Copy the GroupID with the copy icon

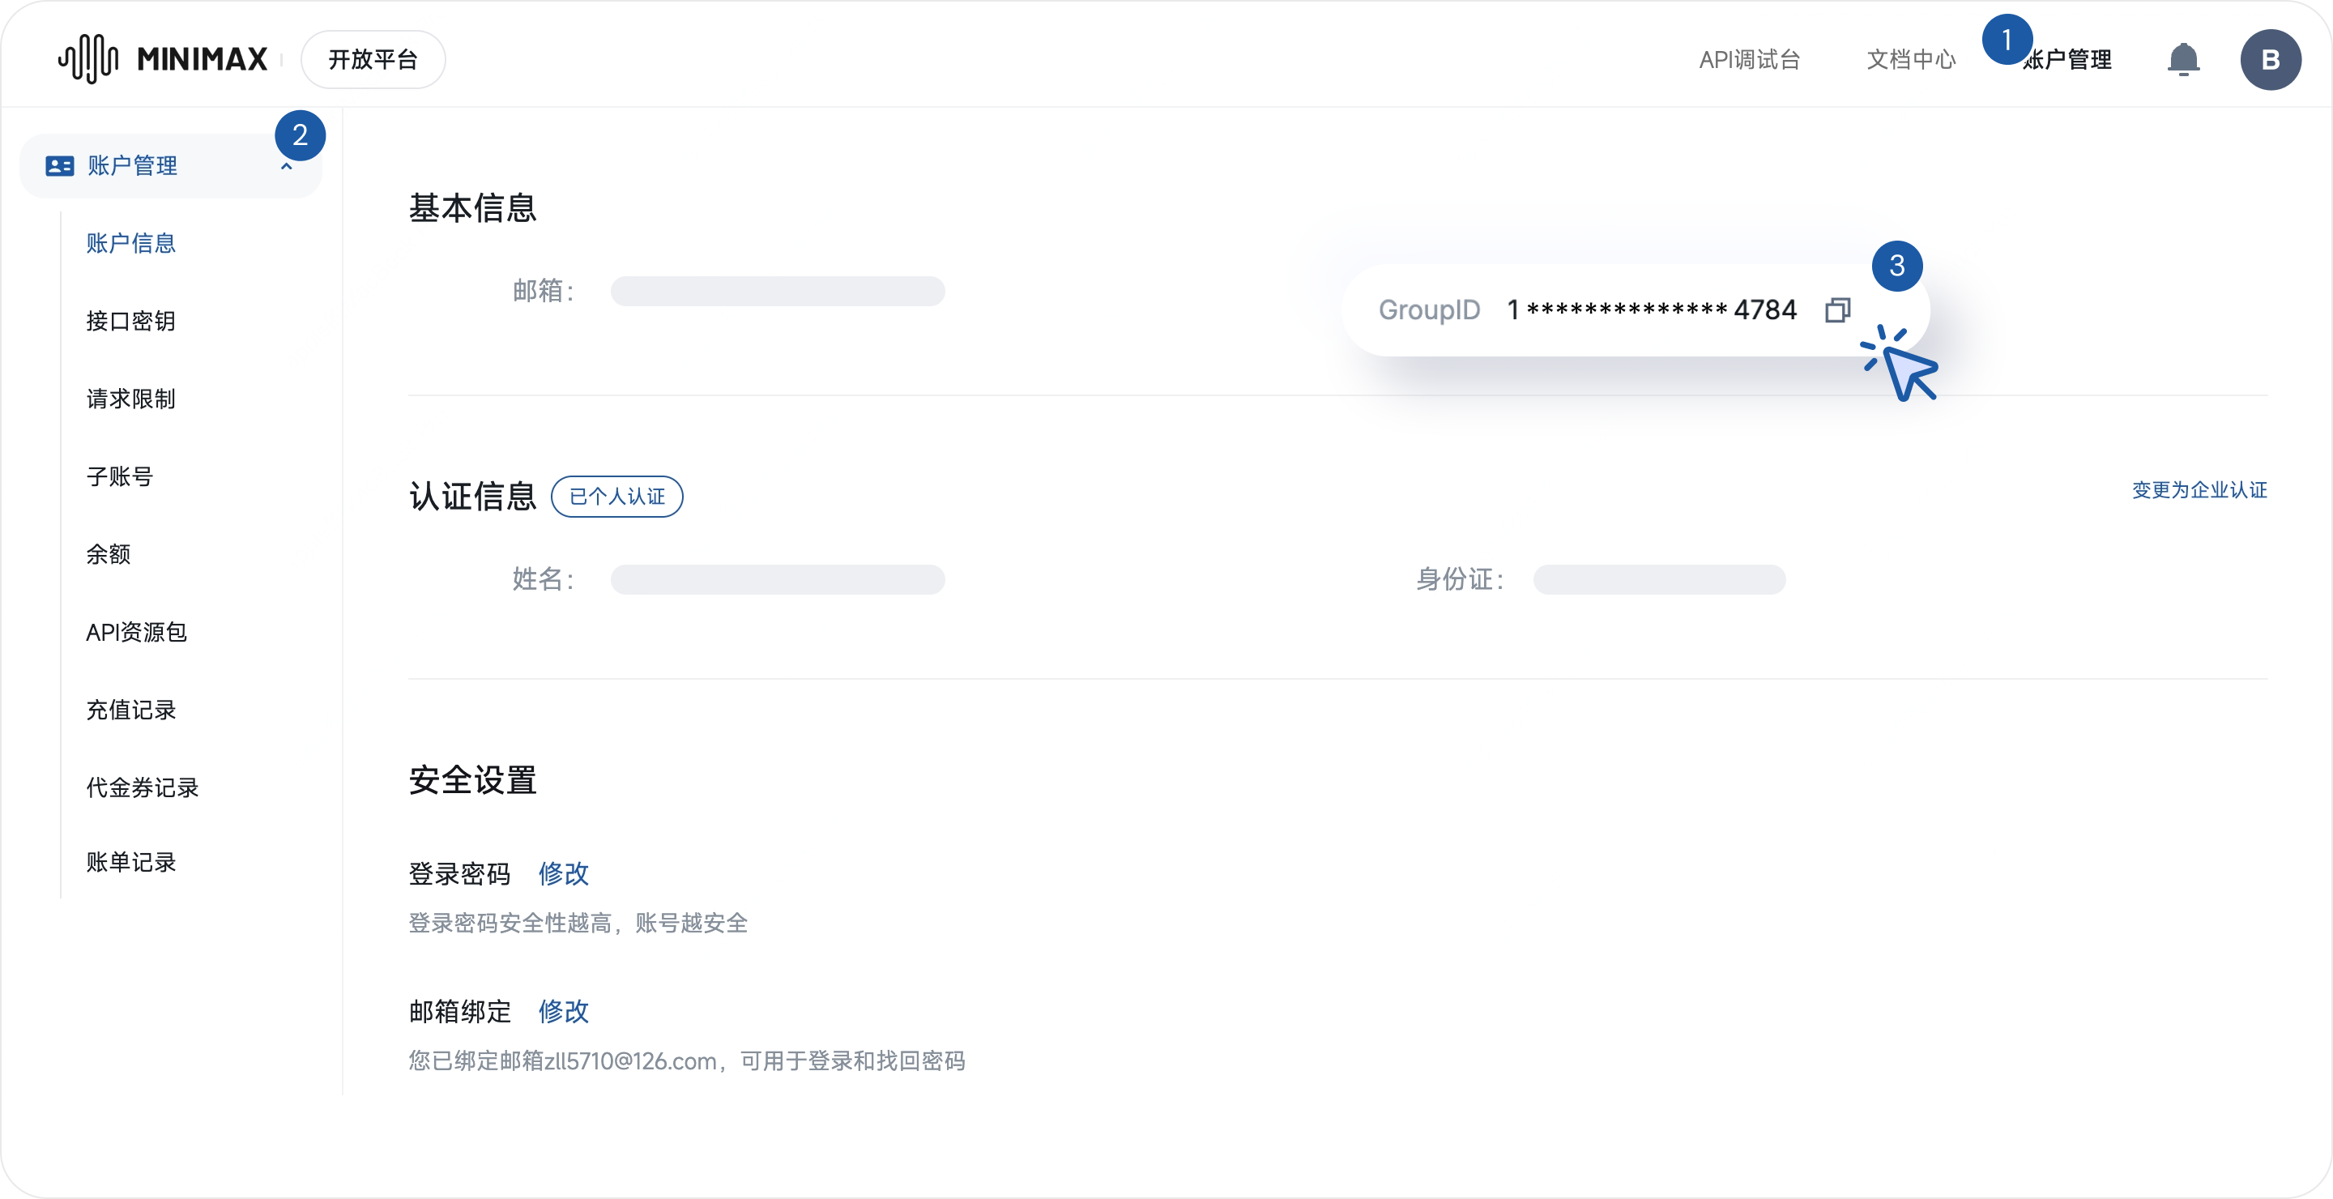pos(1836,309)
